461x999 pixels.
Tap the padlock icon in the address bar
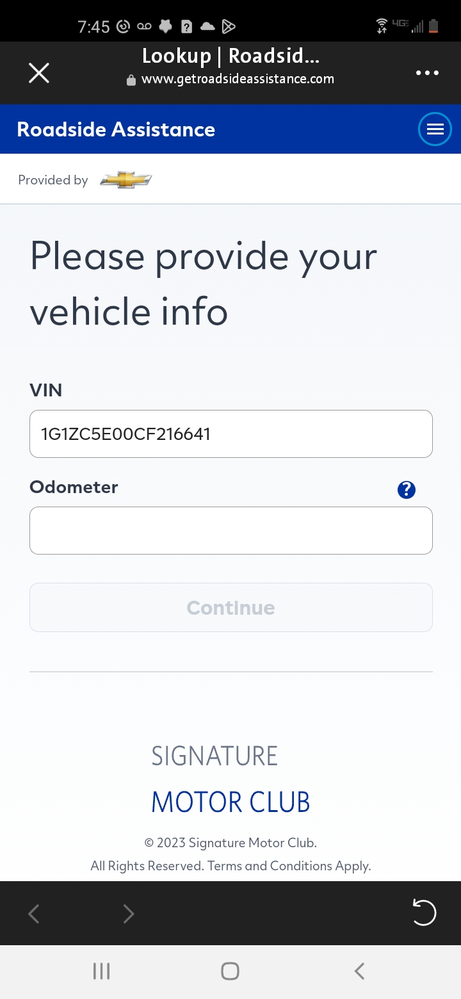[x=131, y=79]
